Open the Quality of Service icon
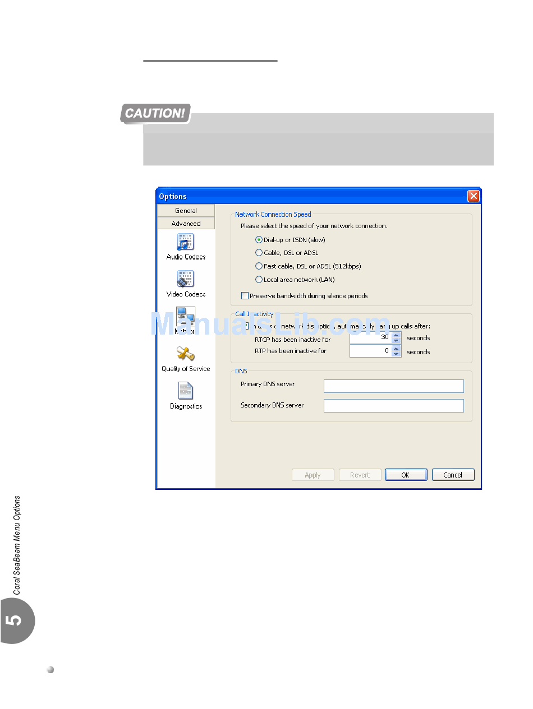The image size is (533, 709). (185, 354)
